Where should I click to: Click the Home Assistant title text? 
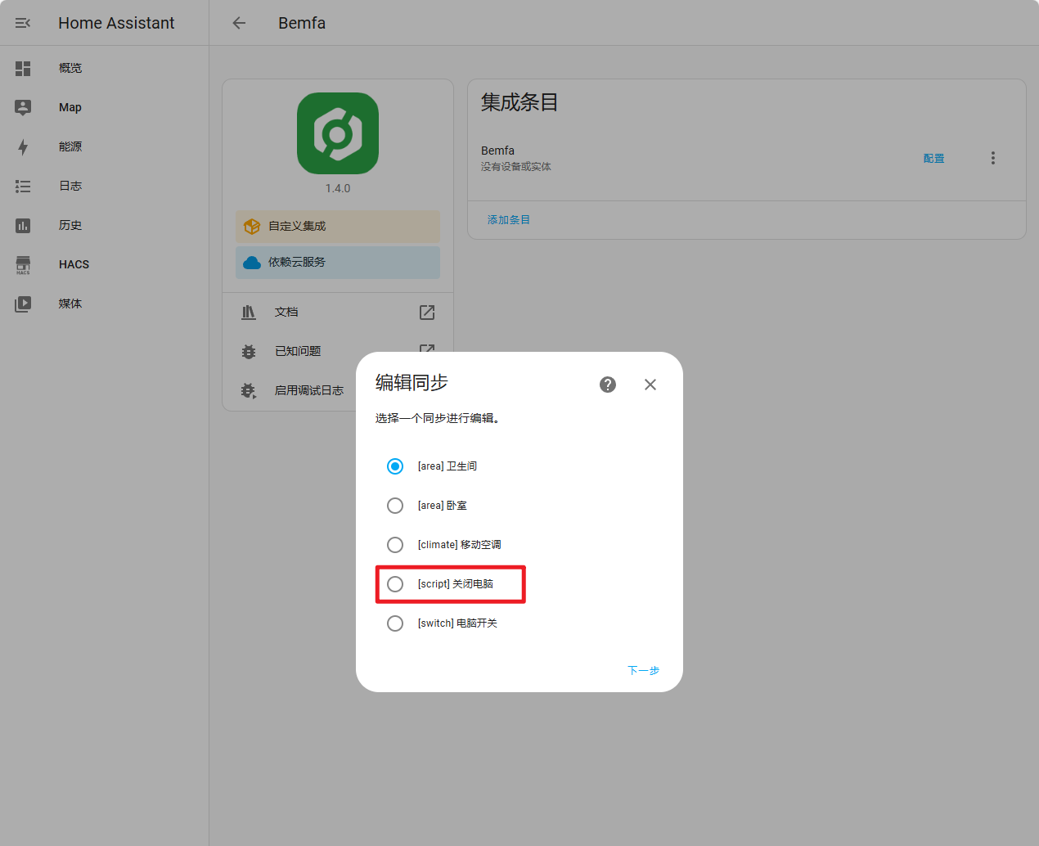click(116, 23)
